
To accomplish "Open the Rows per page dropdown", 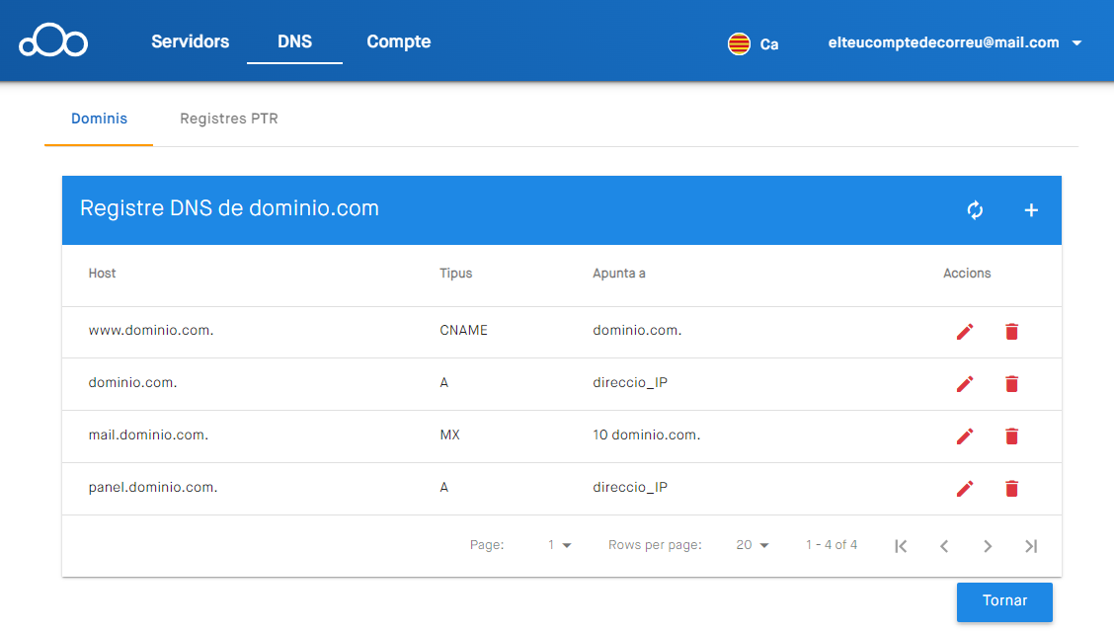I will [753, 545].
